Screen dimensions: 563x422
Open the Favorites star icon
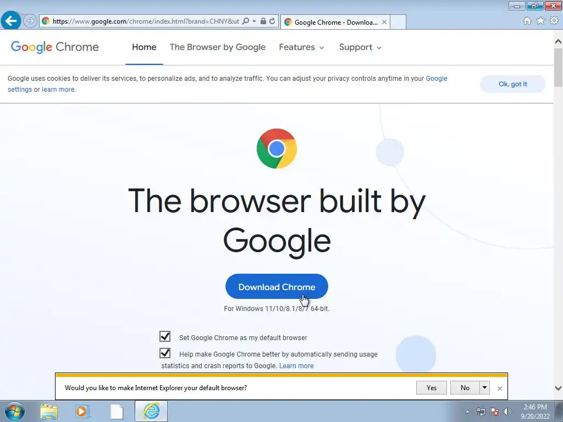pyautogui.click(x=540, y=21)
